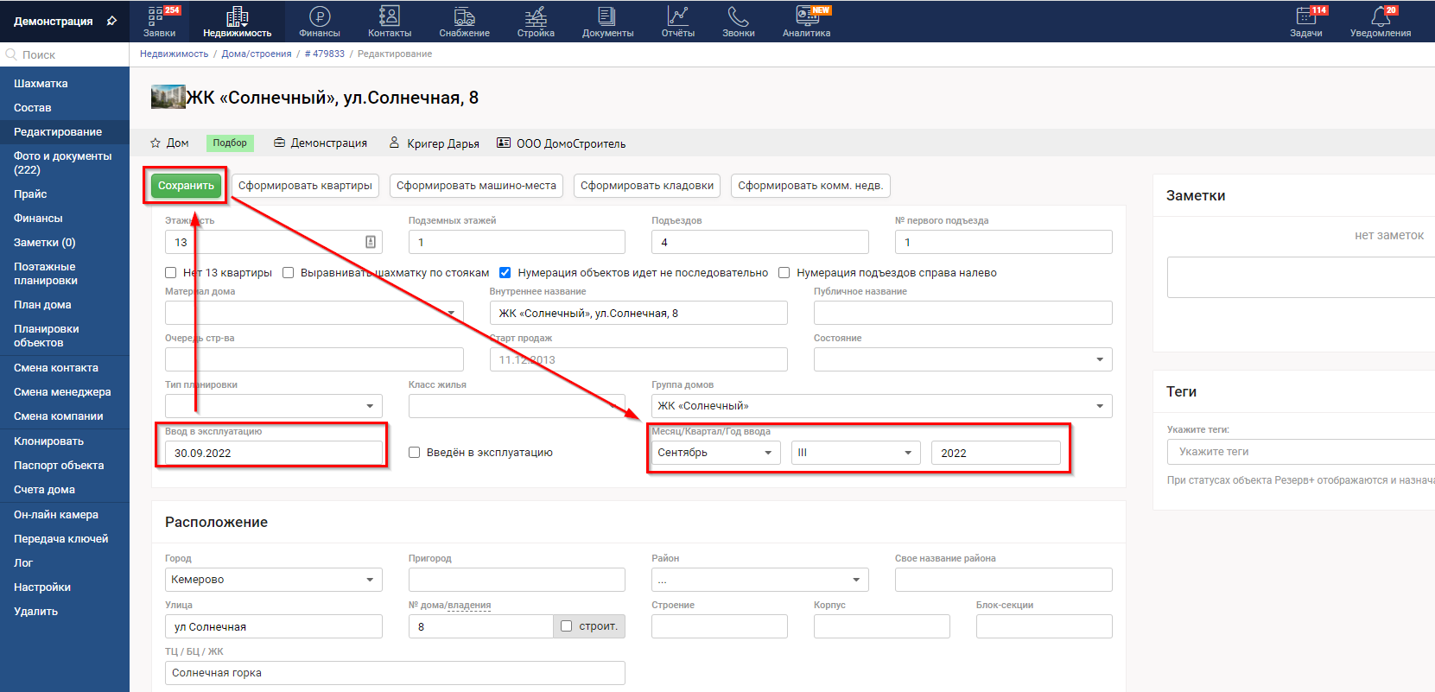This screenshot has width=1435, height=692.
Task: Open Уведомления bell icon
Action: click(x=1380, y=16)
